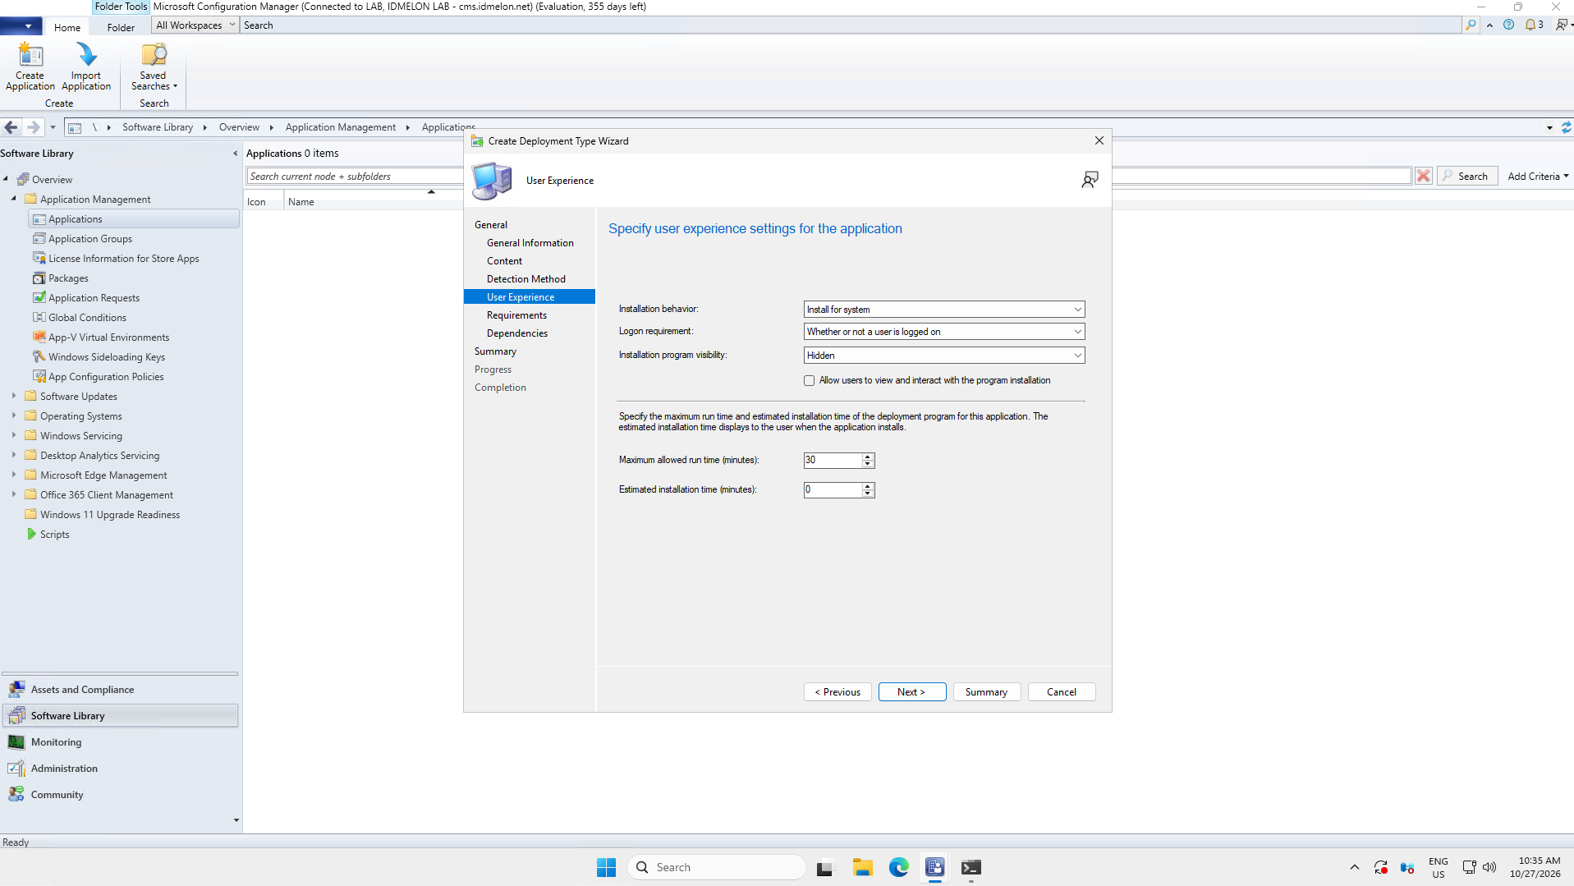Open Scripts node in Software Library
This screenshot has height=886, width=1574.
(54, 535)
